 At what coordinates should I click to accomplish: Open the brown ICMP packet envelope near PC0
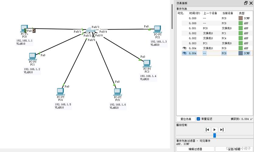tap(34, 30)
